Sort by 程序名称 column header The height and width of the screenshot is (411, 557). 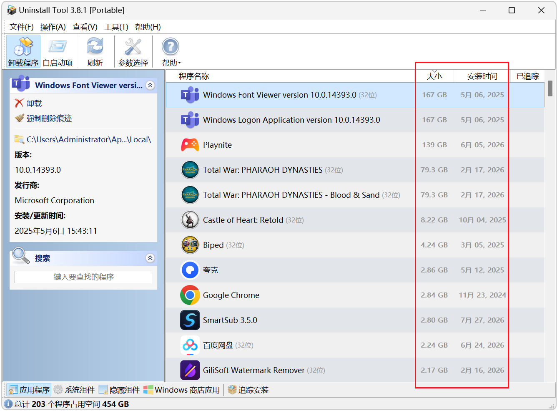point(194,76)
